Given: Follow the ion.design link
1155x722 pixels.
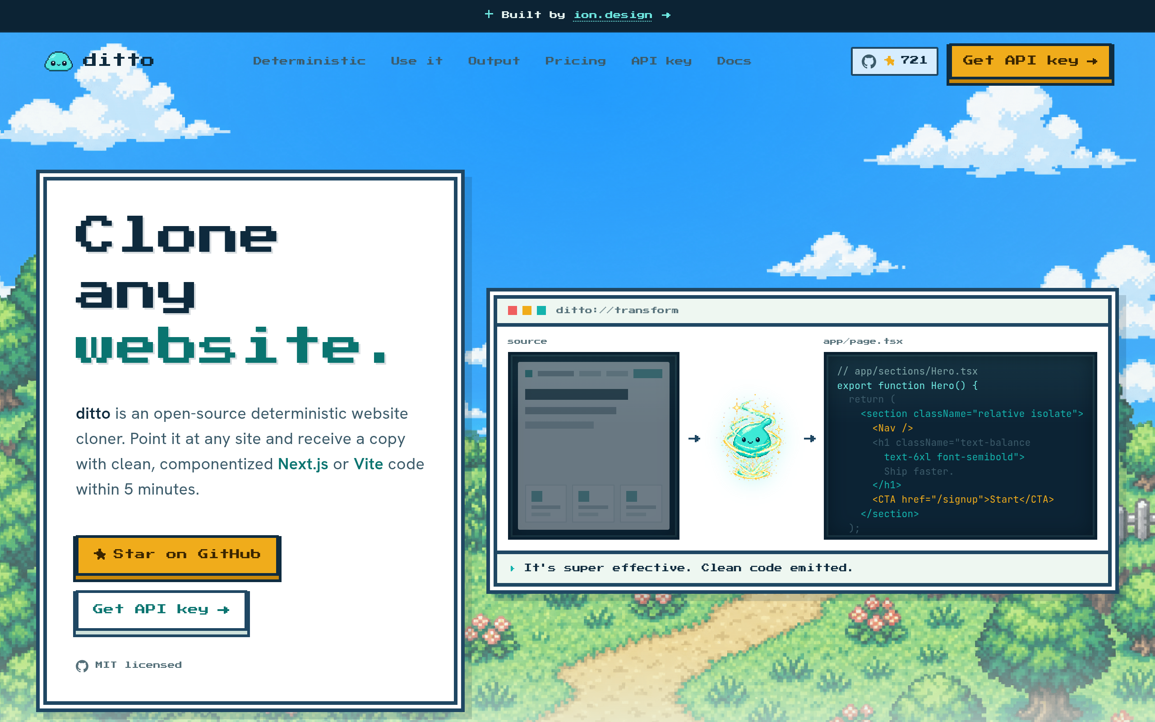Looking at the screenshot, I should coord(612,15).
